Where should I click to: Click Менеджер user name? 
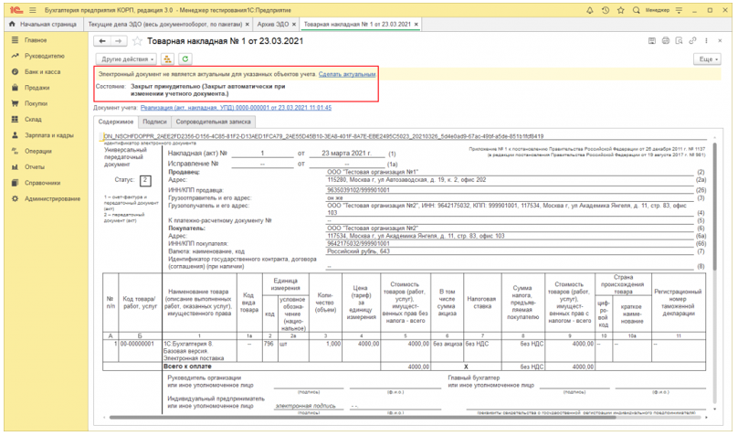pyautogui.click(x=658, y=10)
